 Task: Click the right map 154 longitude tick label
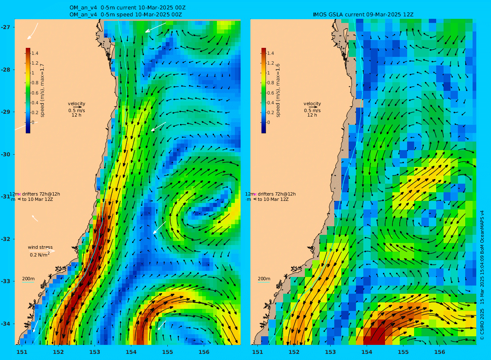pos(367,352)
